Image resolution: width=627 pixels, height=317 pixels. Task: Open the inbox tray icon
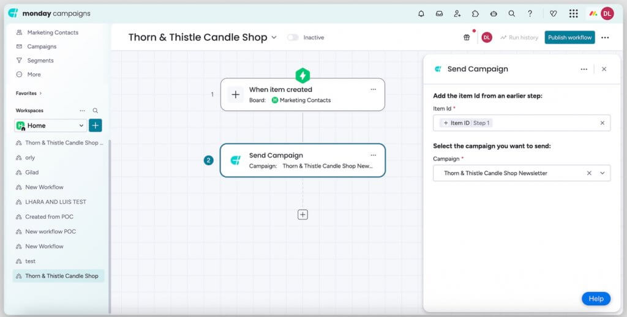point(439,13)
